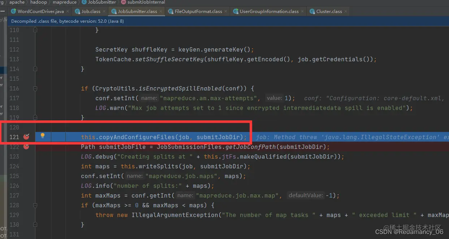The image size is (449, 239).
Task: Click the 'mapreduce' breadcrumb
Action: click(65, 2)
